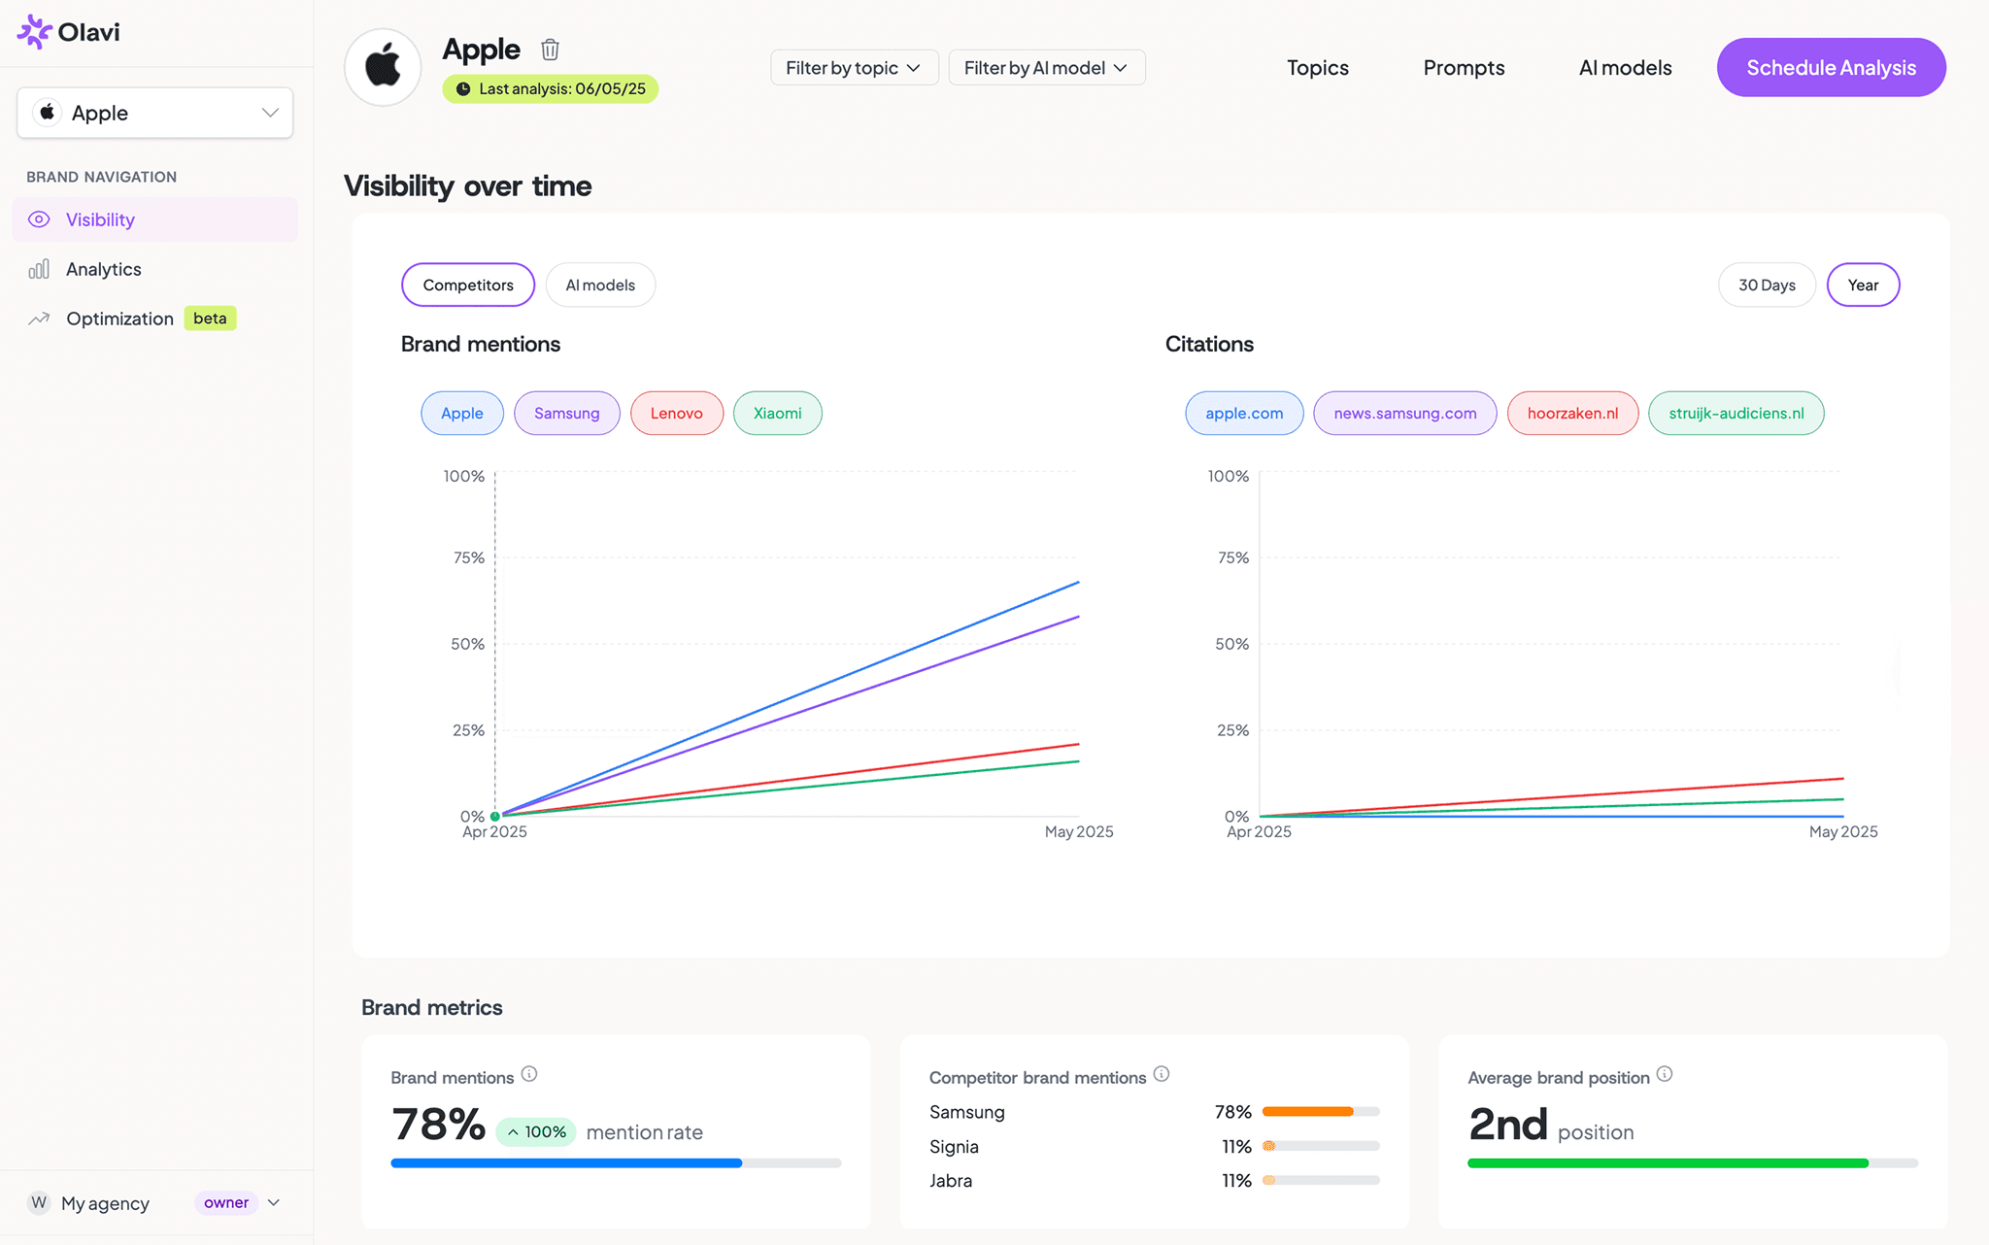Open the Analytics section
Screen dimensions: 1989x1245
pos(103,269)
